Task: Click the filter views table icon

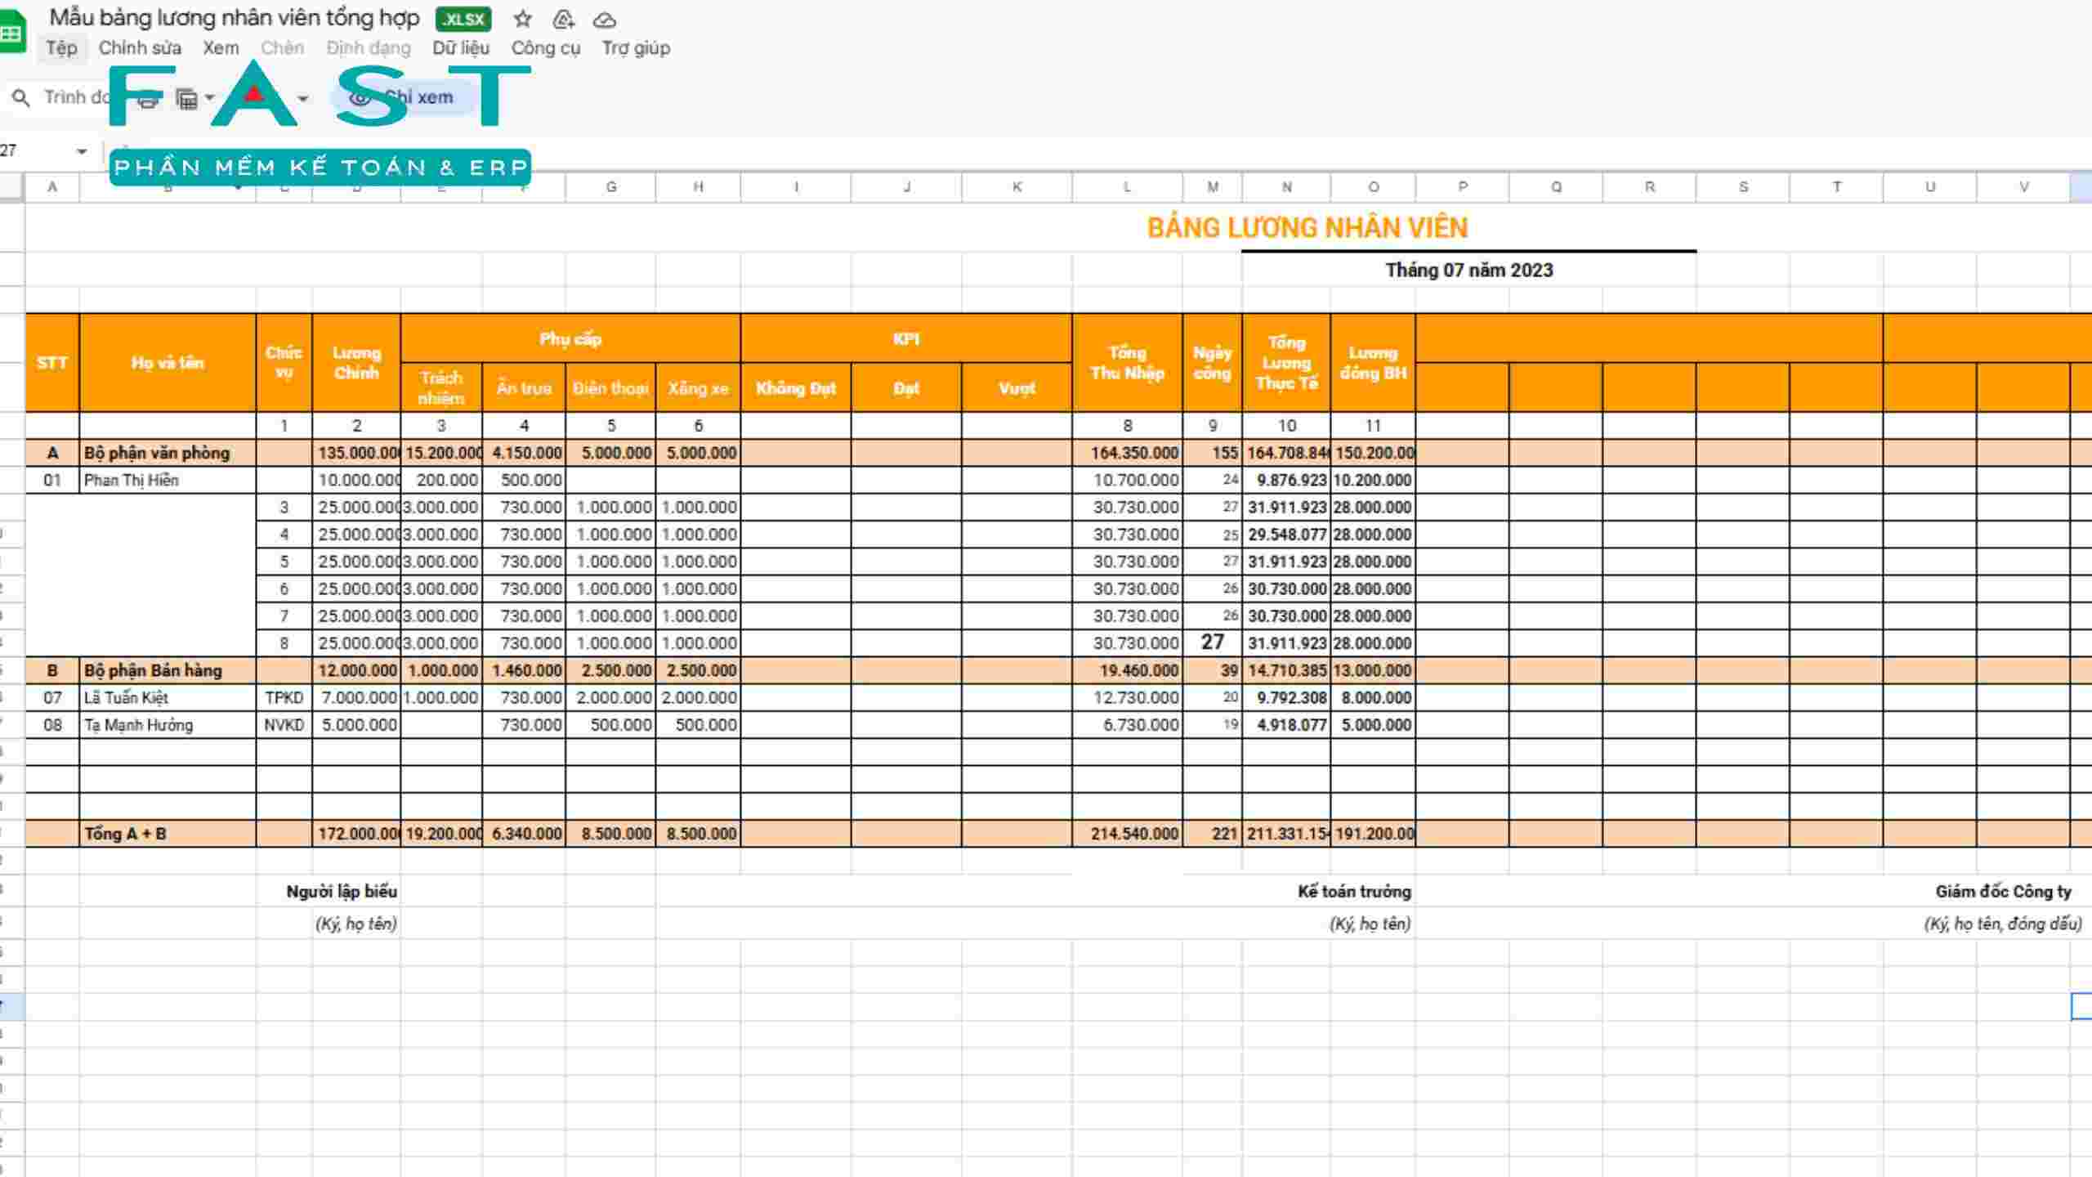Action: pos(187,99)
